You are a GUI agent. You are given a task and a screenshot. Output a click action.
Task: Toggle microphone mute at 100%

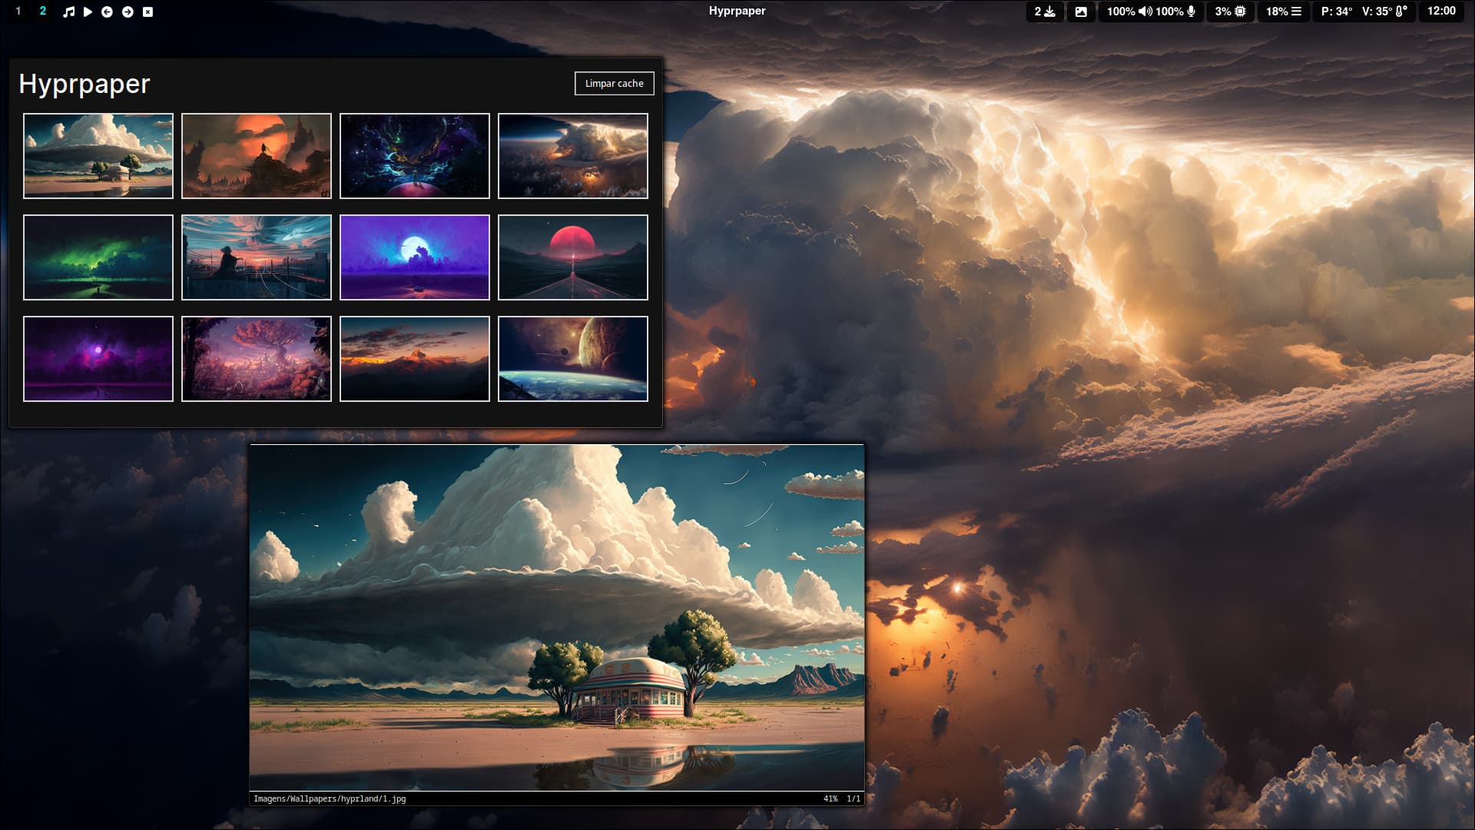(x=1176, y=12)
